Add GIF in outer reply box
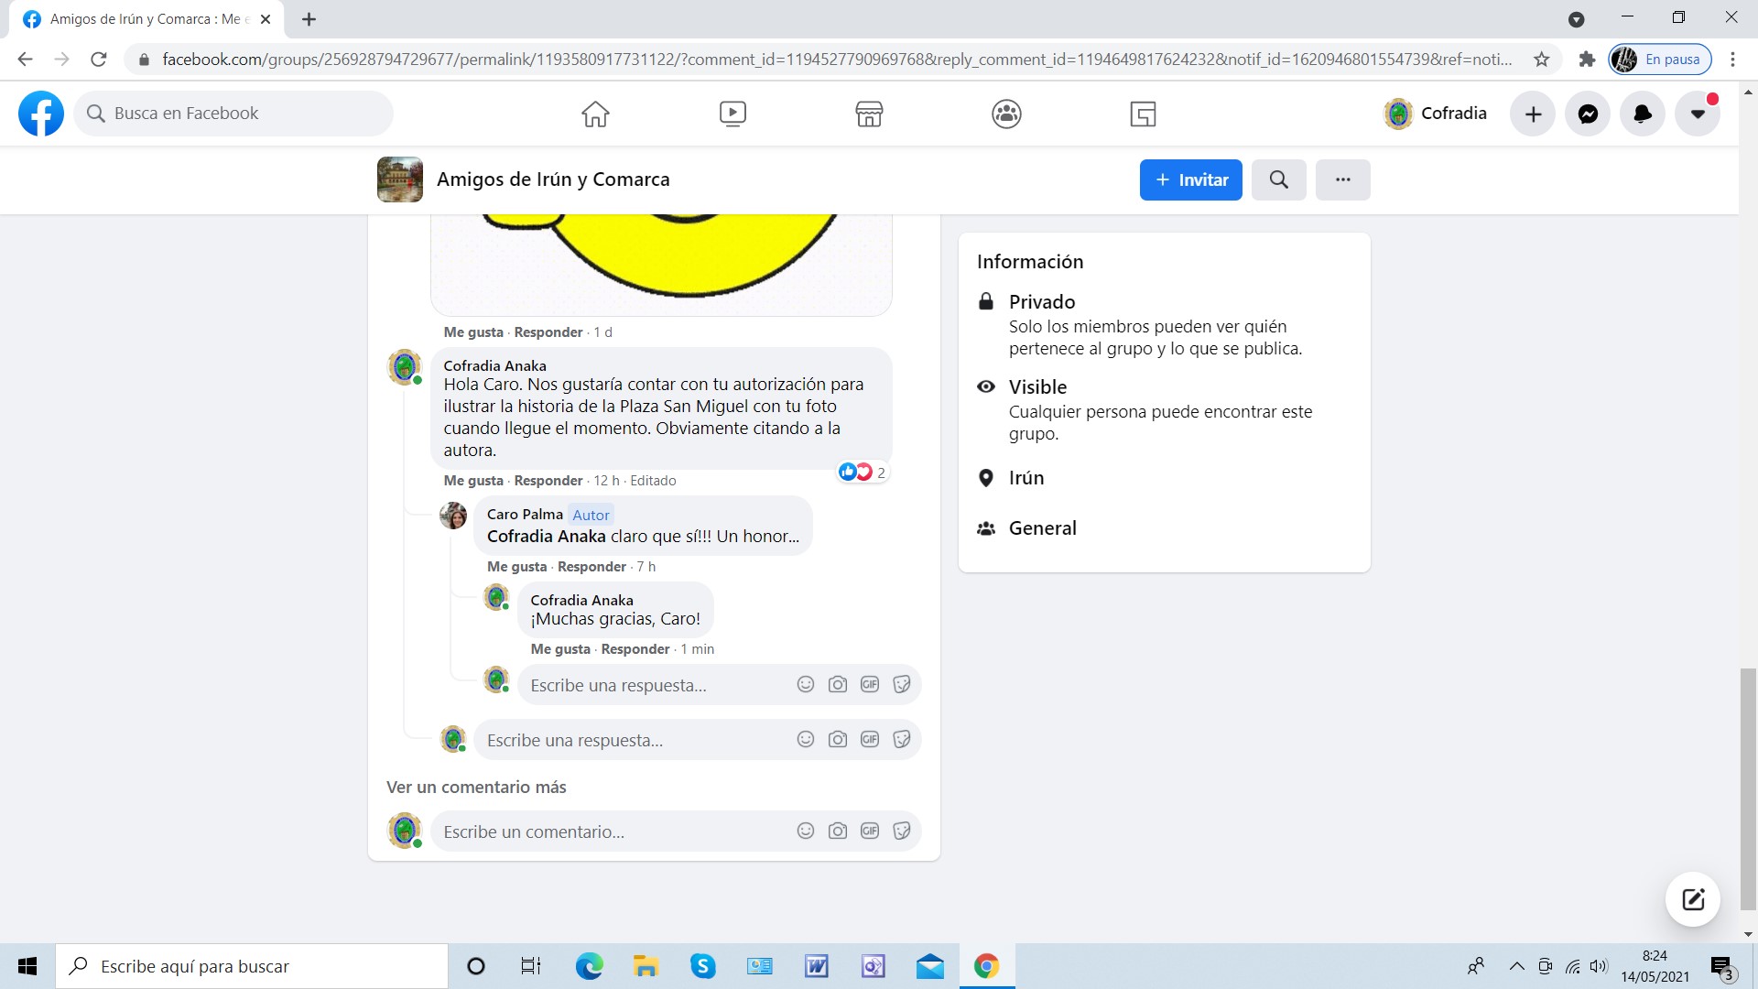This screenshot has height=989, width=1758. [870, 739]
